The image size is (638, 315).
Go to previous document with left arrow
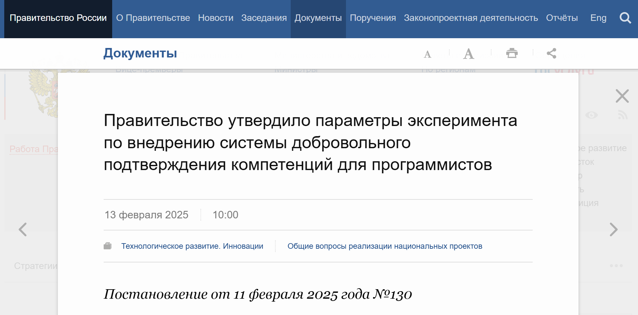[x=23, y=229]
